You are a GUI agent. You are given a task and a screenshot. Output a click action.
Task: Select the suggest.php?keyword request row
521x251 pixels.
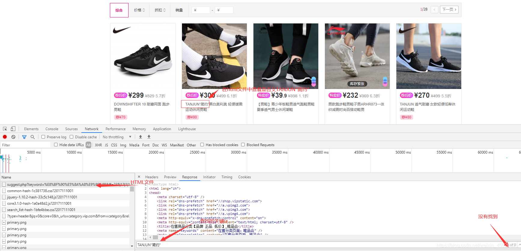click(65, 184)
